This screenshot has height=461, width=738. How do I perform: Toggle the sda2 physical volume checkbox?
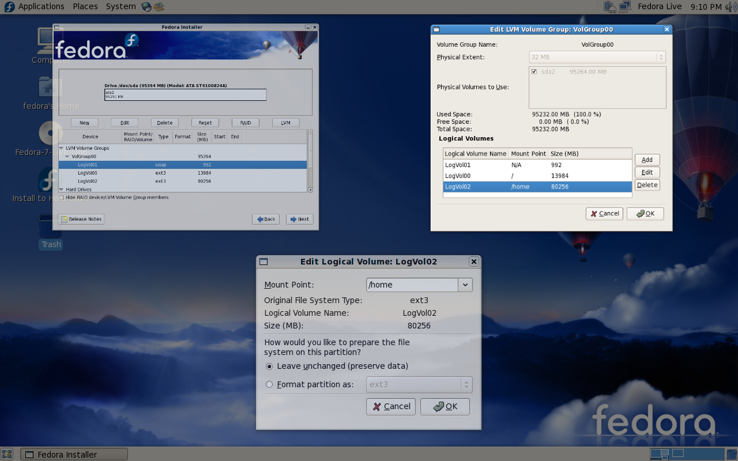534,71
